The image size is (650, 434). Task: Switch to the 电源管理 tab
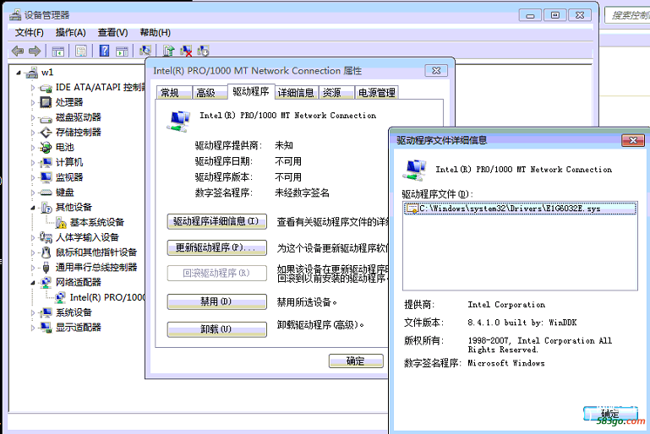tap(376, 93)
